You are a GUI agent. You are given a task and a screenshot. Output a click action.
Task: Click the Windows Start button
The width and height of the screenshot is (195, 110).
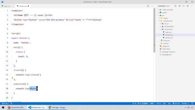[3, 107]
